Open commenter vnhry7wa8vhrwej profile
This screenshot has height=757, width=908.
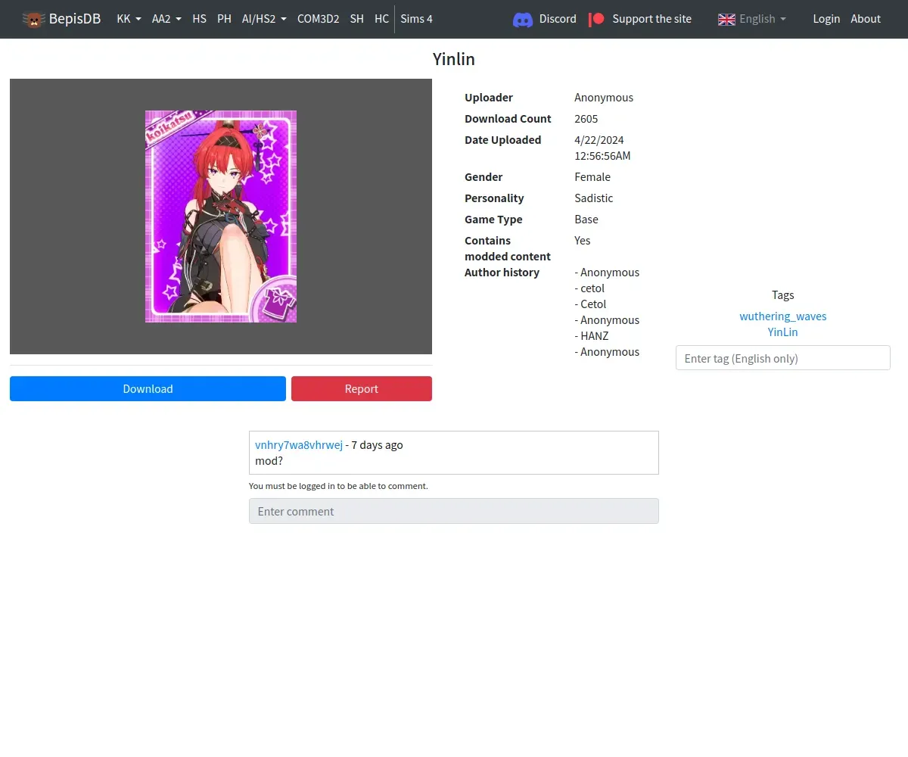[x=299, y=444]
